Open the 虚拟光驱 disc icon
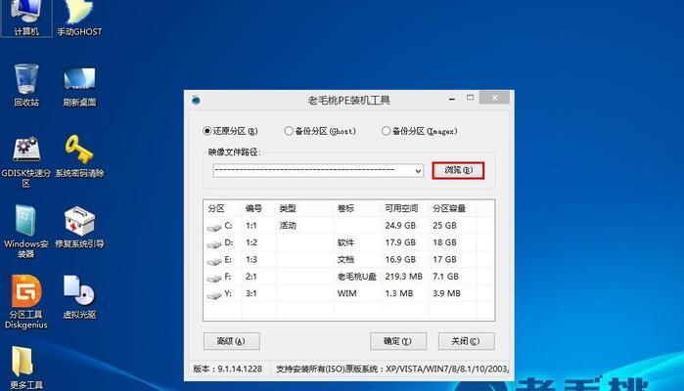The height and width of the screenshot is (391, 684). coord(79,297)
